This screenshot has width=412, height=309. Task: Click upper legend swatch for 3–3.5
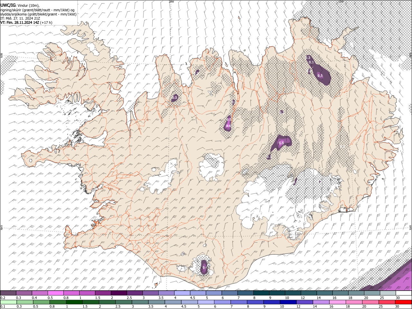[150, 293]
